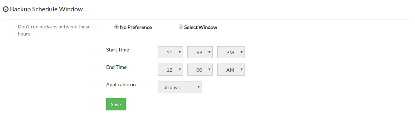Expand the End Time hour dropdown showing 12
Viewport: 415px width, 131px height.
tap(170, 70)
